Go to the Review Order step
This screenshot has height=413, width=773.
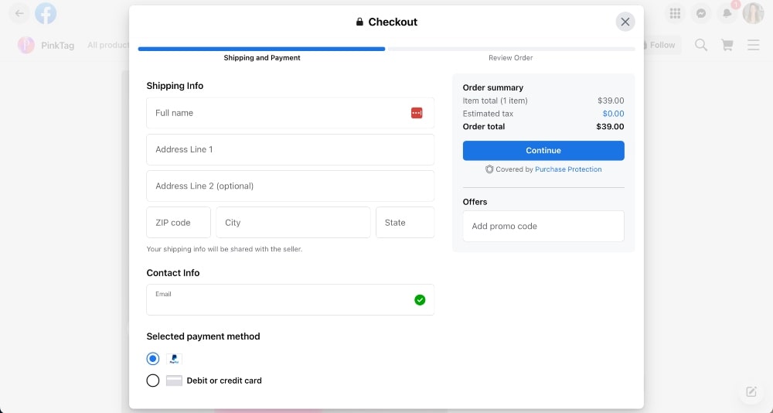[x=510, y=58]
